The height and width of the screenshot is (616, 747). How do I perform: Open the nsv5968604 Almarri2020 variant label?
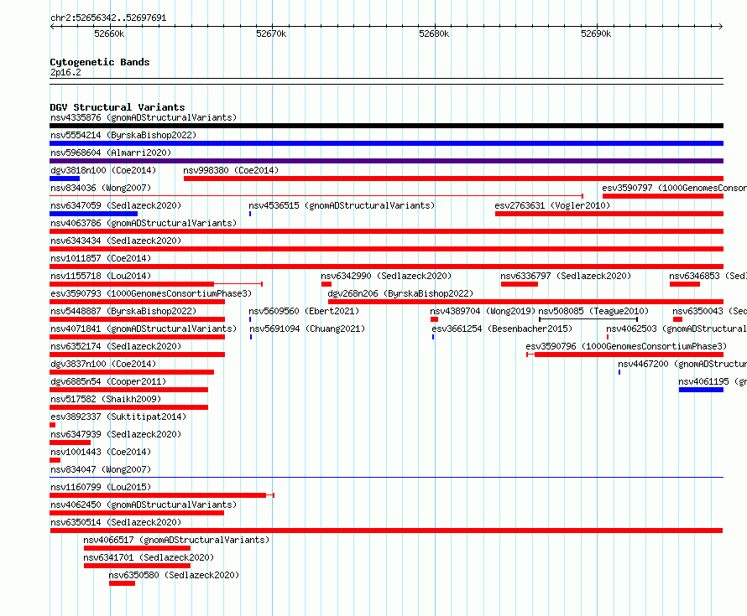(111, 153)
